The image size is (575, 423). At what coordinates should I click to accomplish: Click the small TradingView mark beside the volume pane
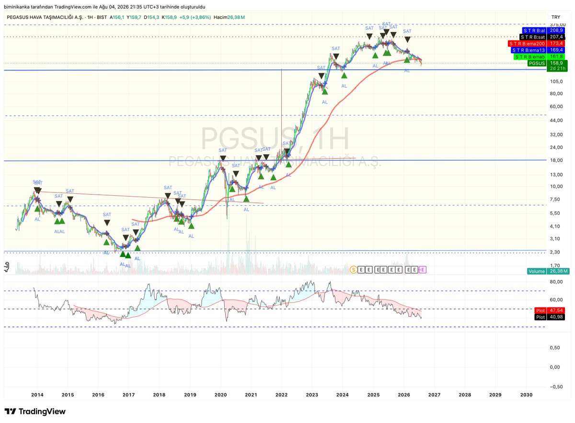click(x=7, y=267)
